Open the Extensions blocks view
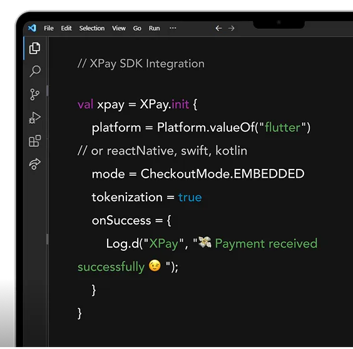The height and width of the screenshot is (349, 353). (x=35, y=141)
